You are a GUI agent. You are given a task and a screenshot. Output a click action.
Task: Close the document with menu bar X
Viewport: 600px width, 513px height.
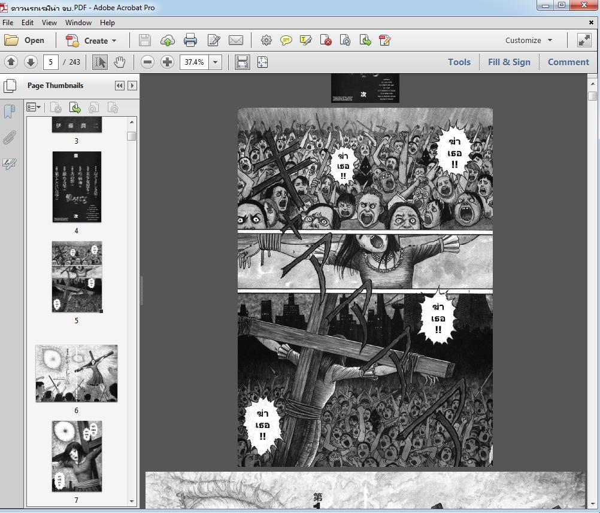(x=591, y=23)
